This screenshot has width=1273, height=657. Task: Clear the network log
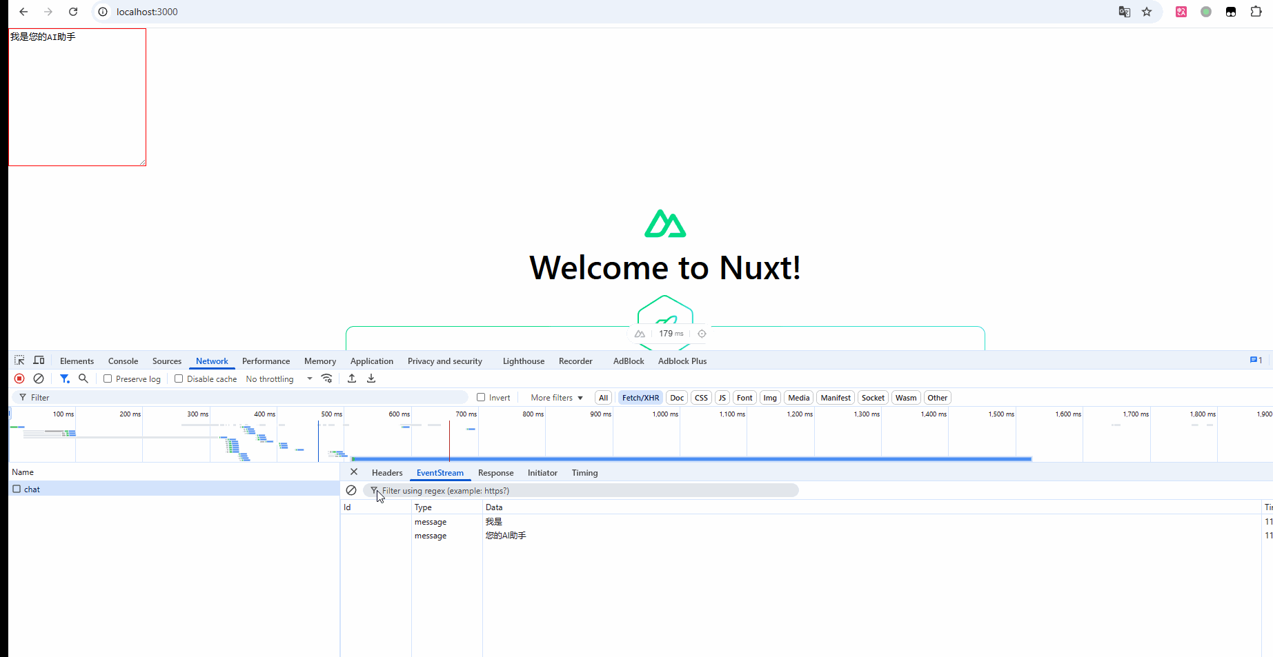pyautogui.click(x=39, y=378)
